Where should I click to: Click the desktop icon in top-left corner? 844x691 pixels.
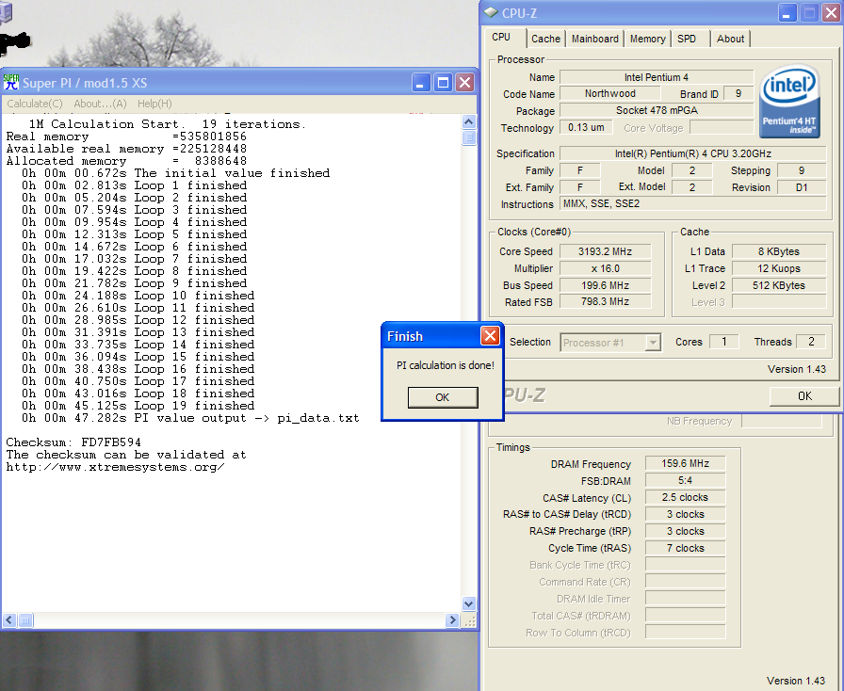click(x=6, y=12)
